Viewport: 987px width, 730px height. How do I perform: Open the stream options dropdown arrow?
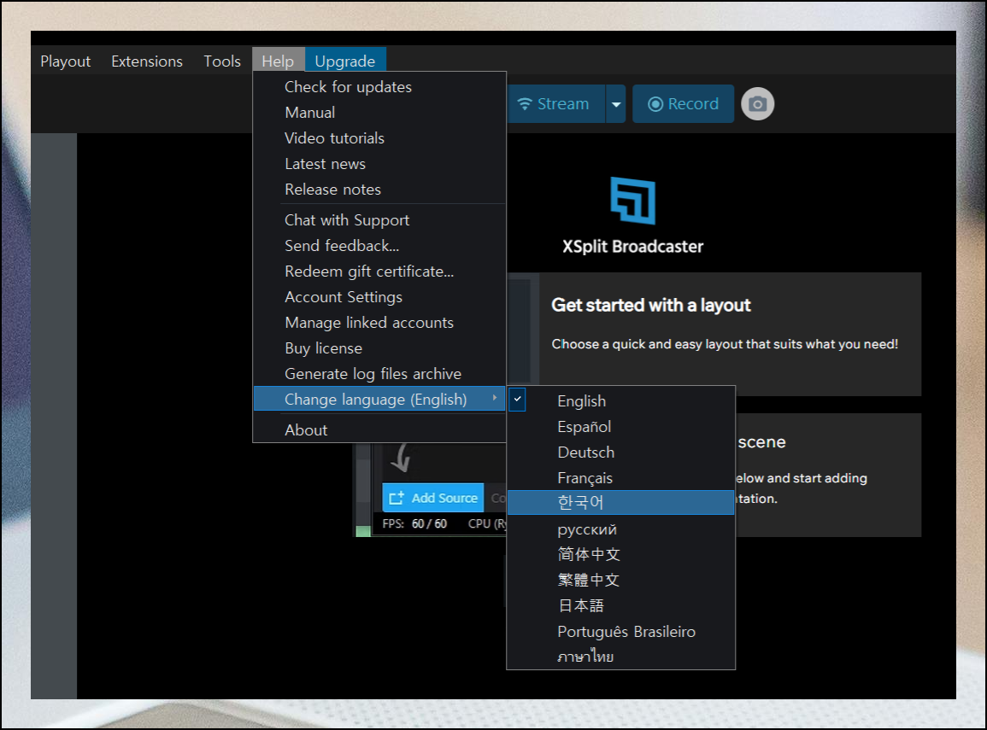tap(615, 104)
